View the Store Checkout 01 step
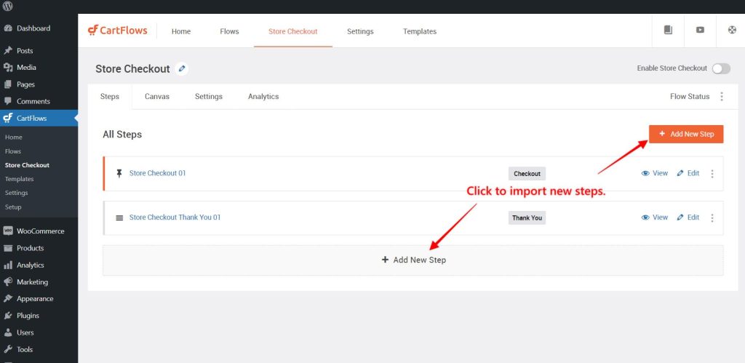The image size is (745, 363). [x=654, y=173]
